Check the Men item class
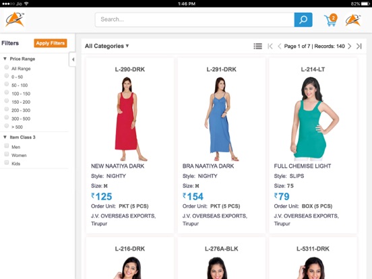The image size is (372, 279). (x=7, y=146)
